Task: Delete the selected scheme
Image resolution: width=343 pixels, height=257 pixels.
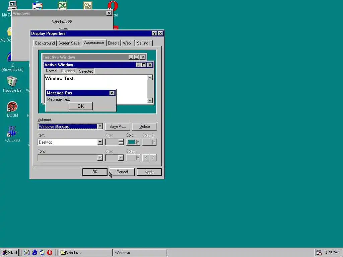Action: (x=144, y=126)
